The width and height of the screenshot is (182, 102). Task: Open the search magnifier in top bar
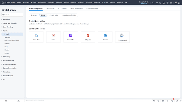153,3
